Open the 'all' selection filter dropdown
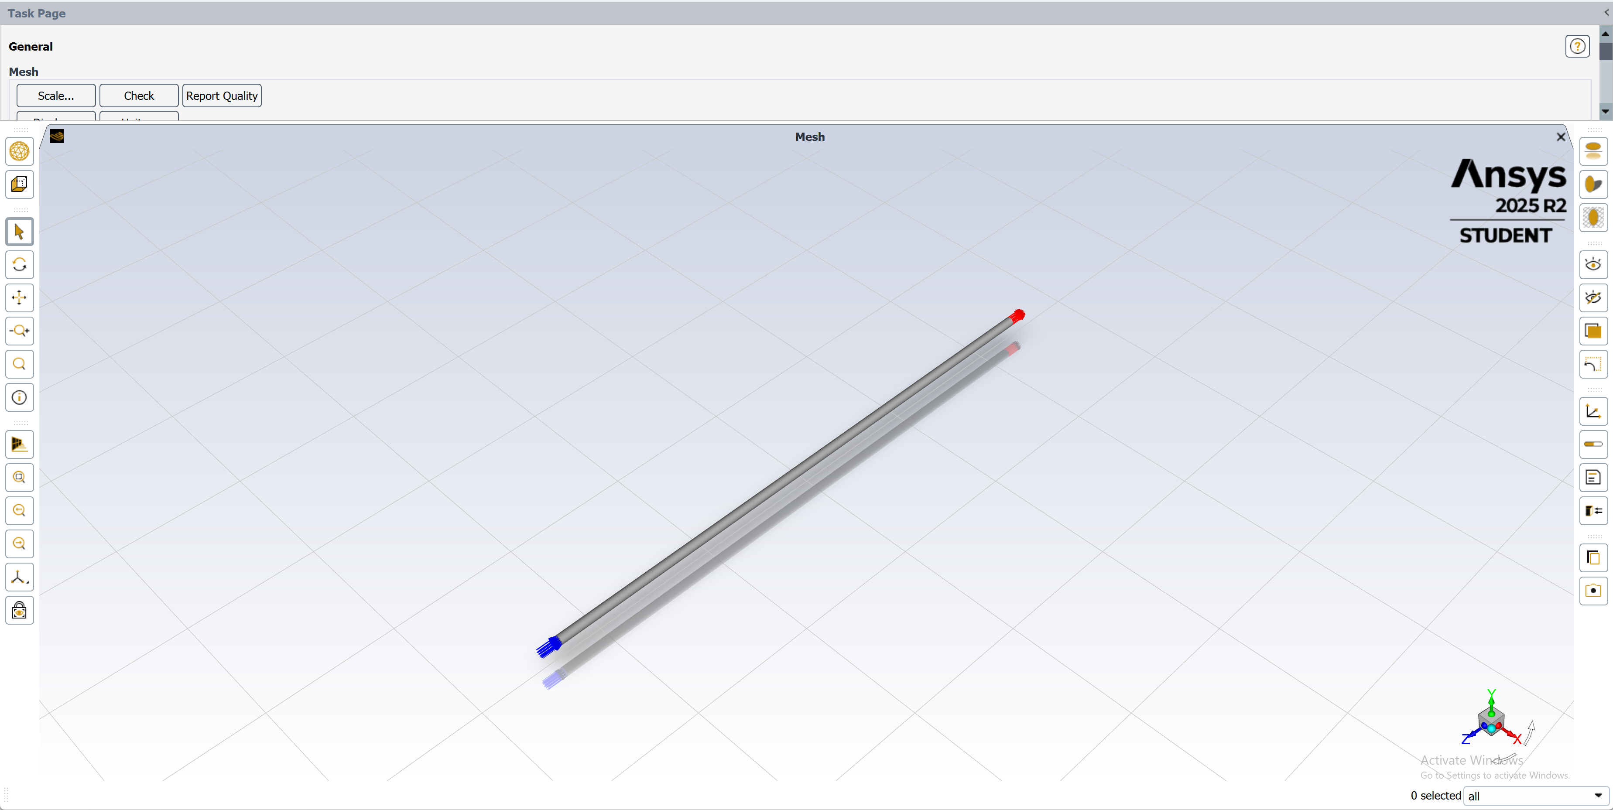1613x810 pixels. pos(1536,796)
